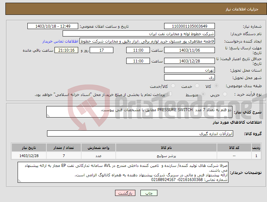The image size is (267, 202).
Task: Click the پرشر سوئیچ table cell
Action: [166, 156]
